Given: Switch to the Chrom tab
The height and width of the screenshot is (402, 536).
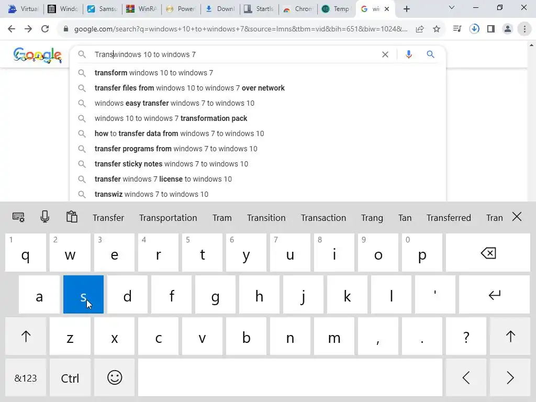Looking at the screenshot, I should (x=298, y=9).
